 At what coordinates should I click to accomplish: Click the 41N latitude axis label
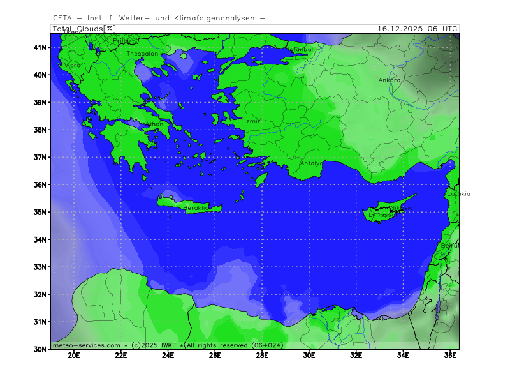pyautogui.click(x=40, y=47)
